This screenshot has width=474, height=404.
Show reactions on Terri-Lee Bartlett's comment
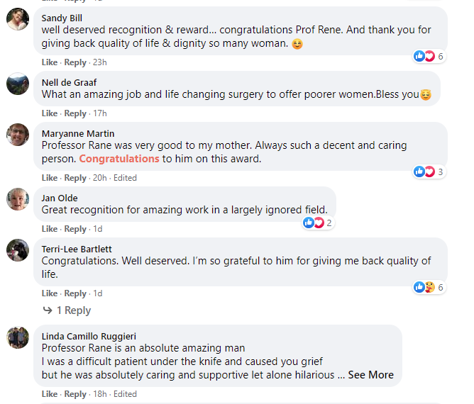click(429, 287)
